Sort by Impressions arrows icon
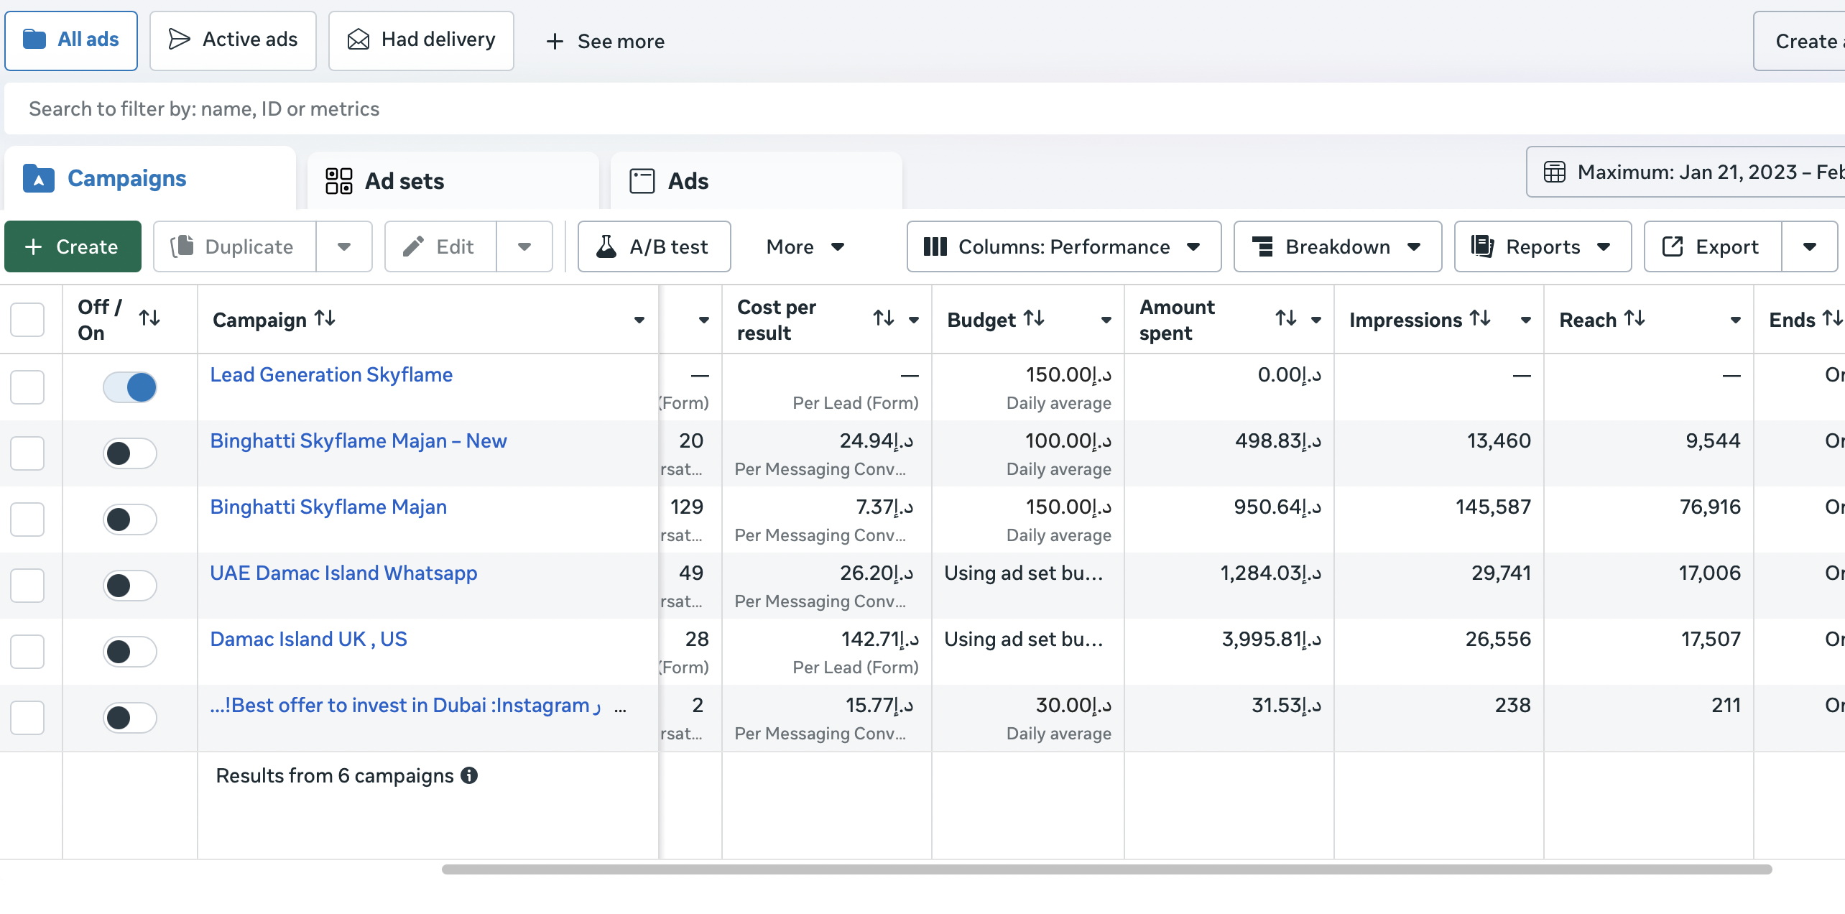This screenshot has width=1845, height=914. click(x=1480, y=318)
